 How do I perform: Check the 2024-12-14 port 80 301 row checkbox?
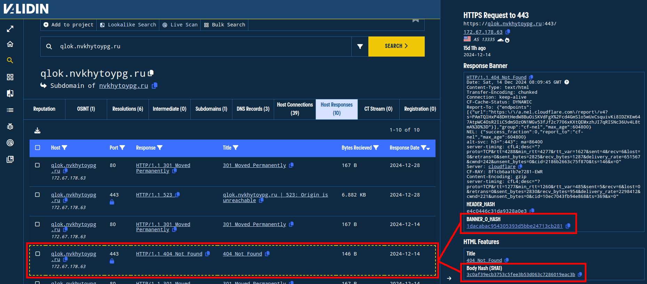click(x=38, y=224)
